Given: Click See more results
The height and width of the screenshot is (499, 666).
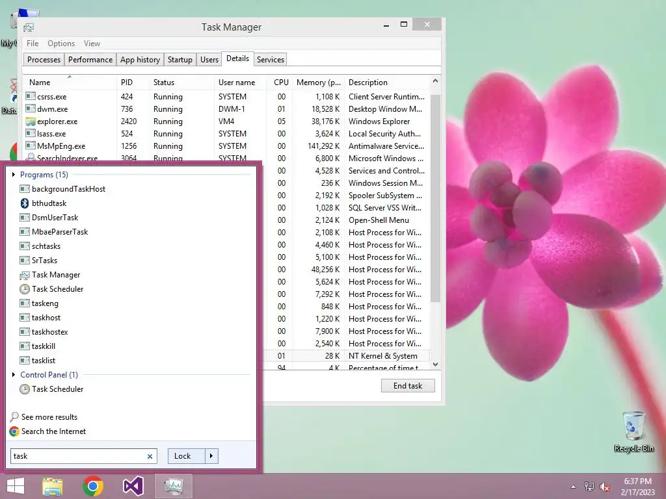Looking at the screenshot, I should (44, 417).
